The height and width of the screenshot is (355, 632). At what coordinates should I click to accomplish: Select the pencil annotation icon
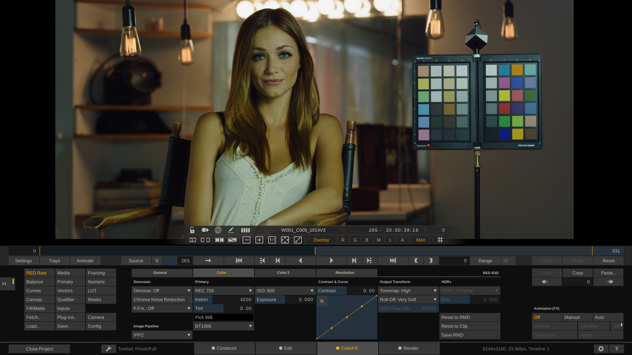(231, 230)
